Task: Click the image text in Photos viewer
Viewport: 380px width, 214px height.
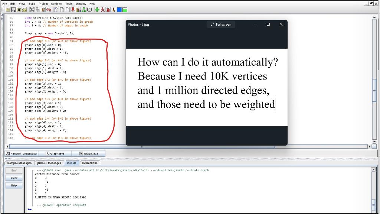Action: point(208,83)
